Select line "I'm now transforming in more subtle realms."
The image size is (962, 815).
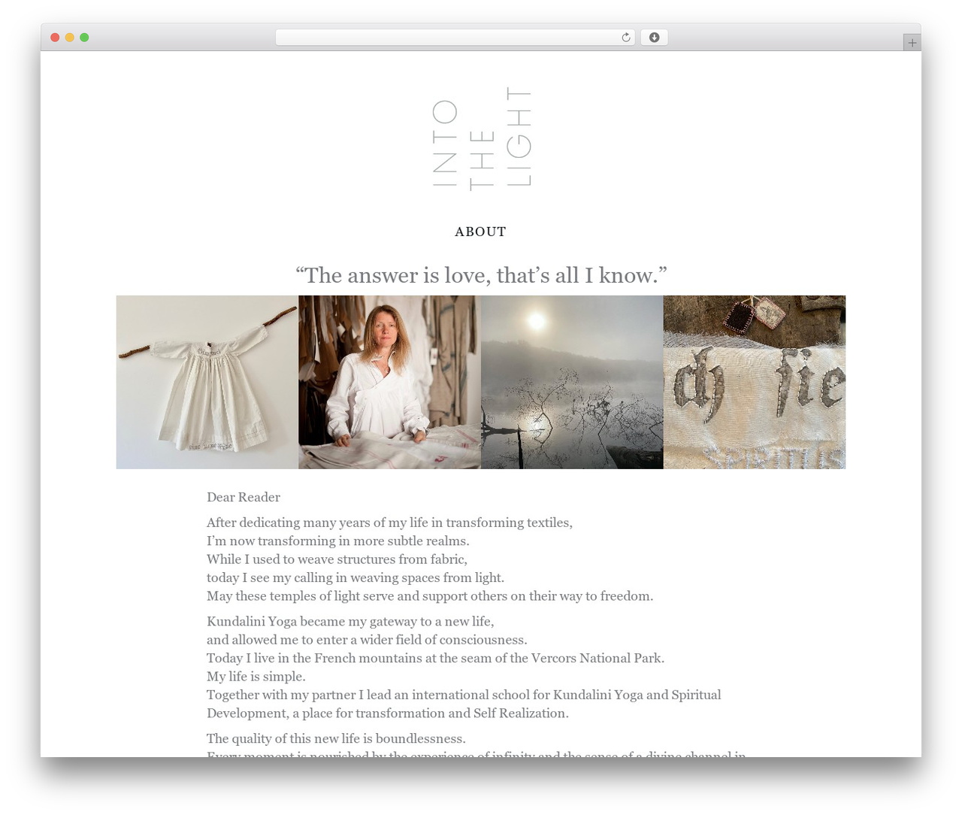click(x=338, y=541)
